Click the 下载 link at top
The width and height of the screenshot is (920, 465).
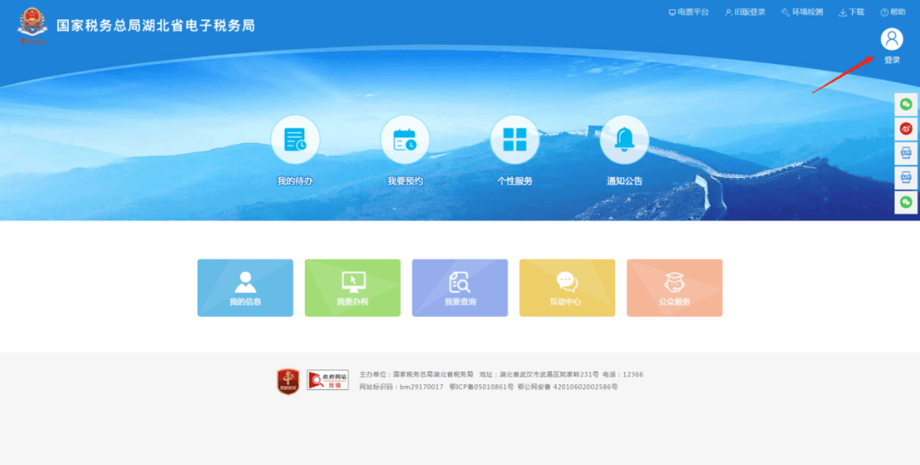852,13
